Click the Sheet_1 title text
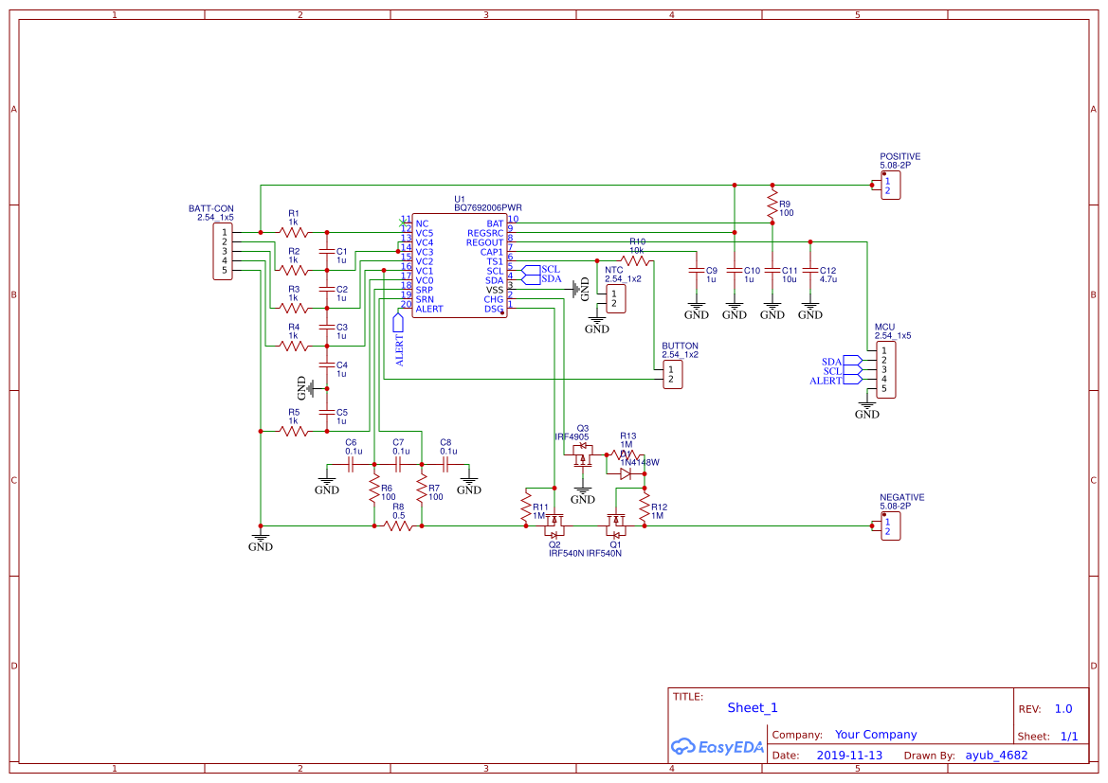 pos(752,707)
